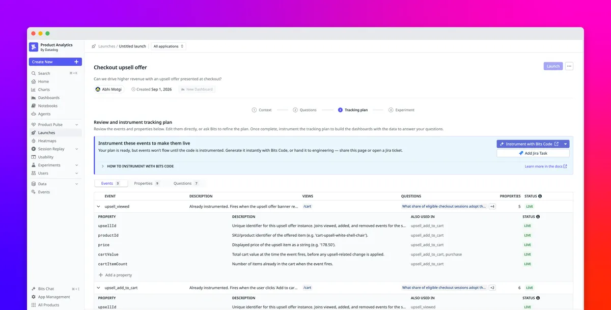Open the three-dot more options button
This screenshot has height=310, width=611.
point(569,66)
